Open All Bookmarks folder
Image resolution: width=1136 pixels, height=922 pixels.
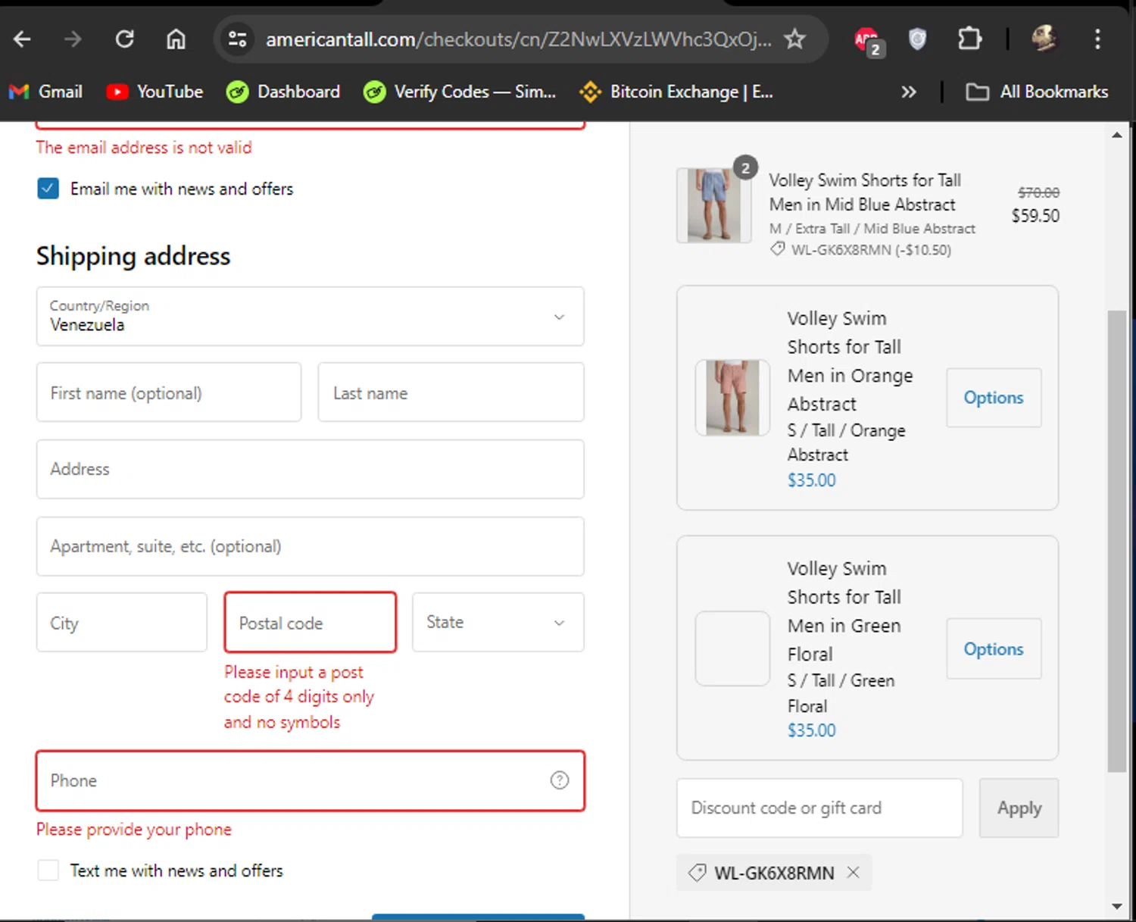[1037, 92]
